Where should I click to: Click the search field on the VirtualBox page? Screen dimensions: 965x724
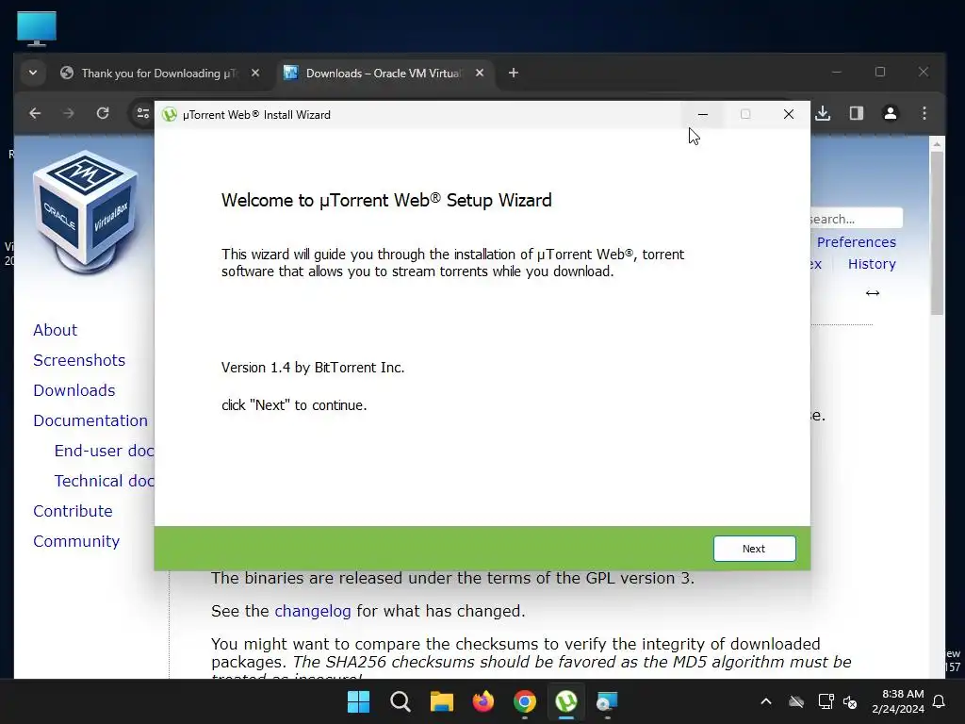click(x=856, y=219)
